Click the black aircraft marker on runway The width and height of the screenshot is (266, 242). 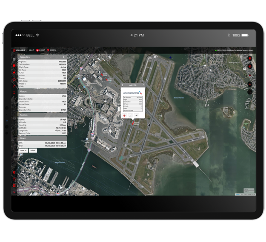click(x=149, y=125)
